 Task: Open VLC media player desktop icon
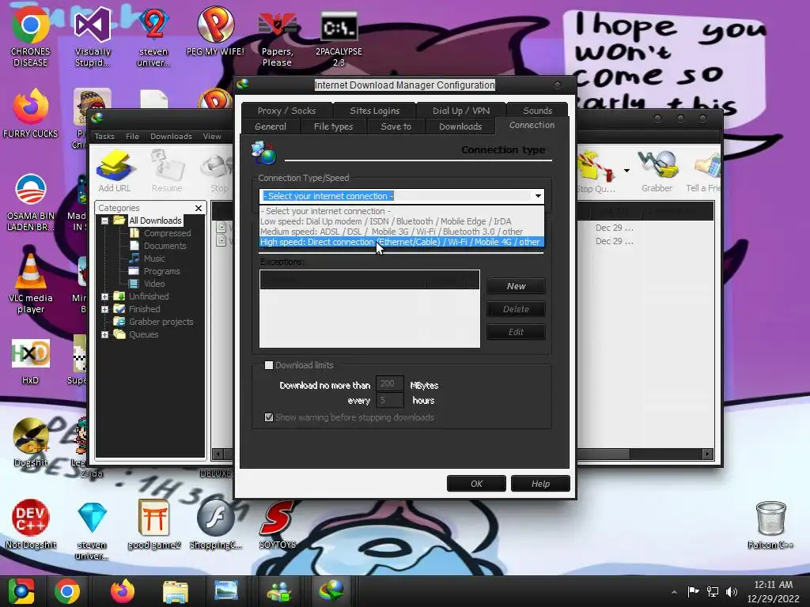coord(31,284)
